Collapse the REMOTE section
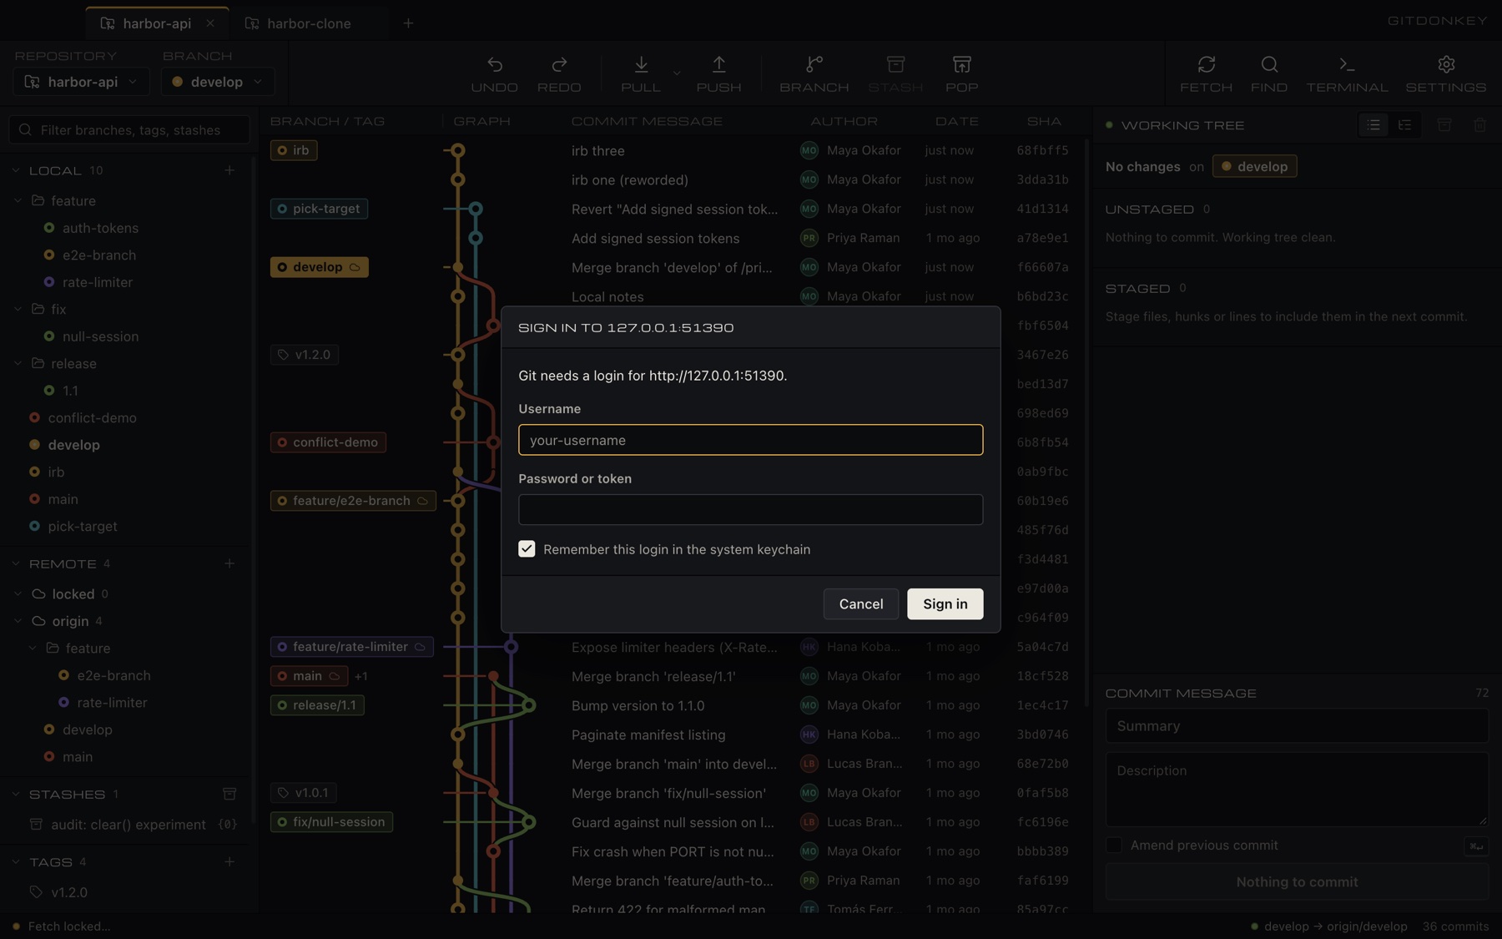 (x=16, y=563)
